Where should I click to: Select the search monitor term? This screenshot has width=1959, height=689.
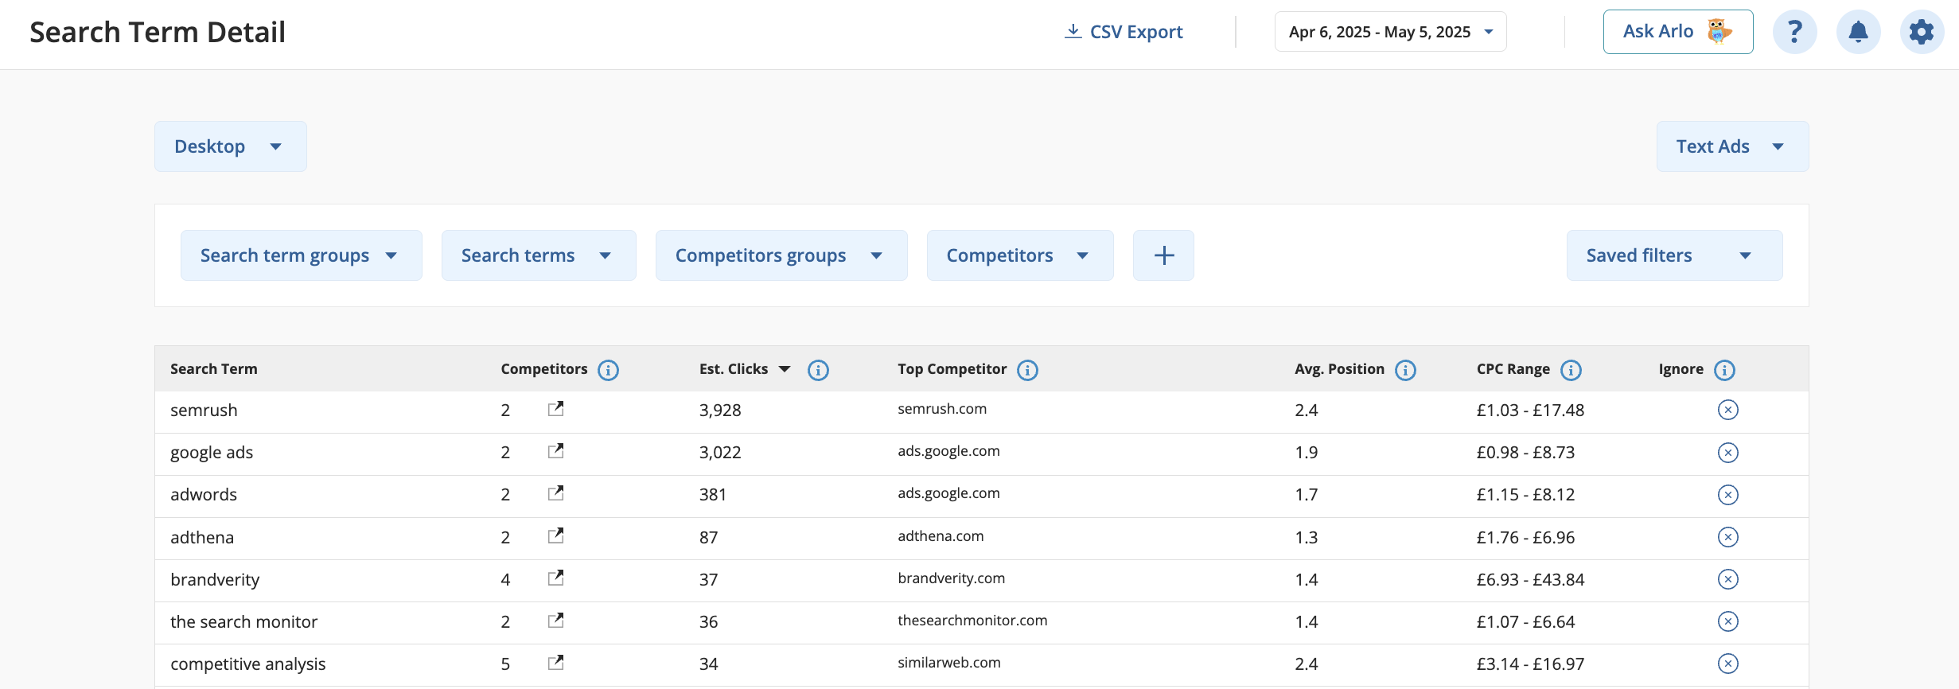click(x=243, y=622)
